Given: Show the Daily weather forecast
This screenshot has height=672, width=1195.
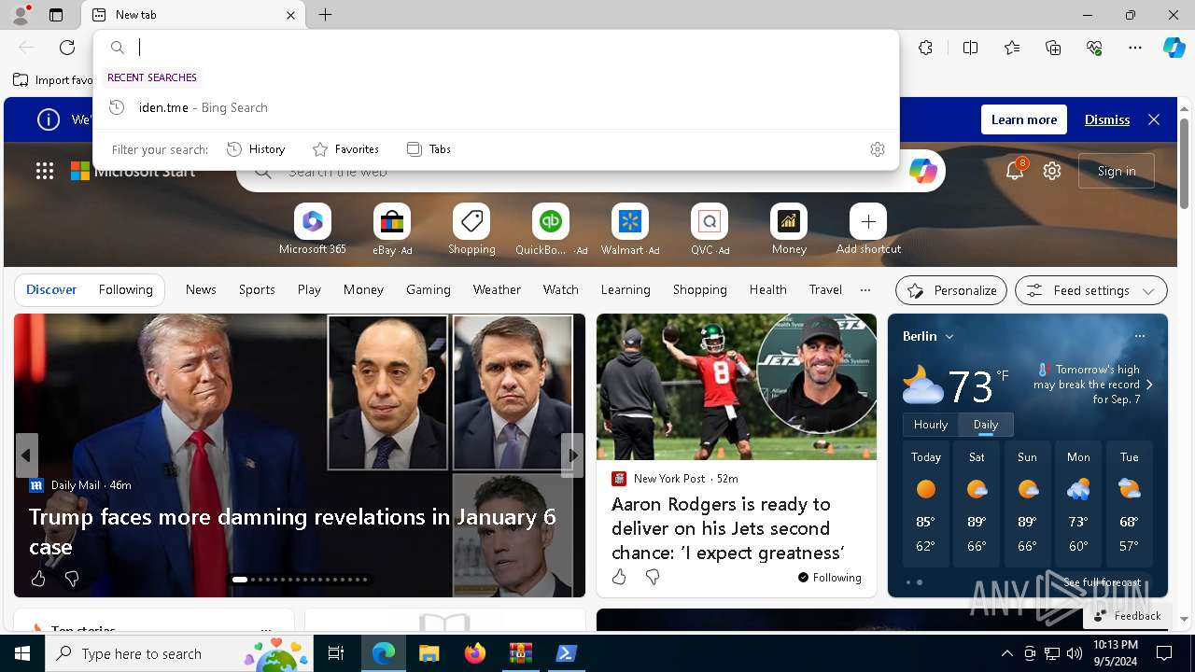Looking at the screenshot, I should pos(986,424).
